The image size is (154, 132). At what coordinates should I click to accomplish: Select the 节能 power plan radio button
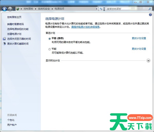(x=50, y=49)
